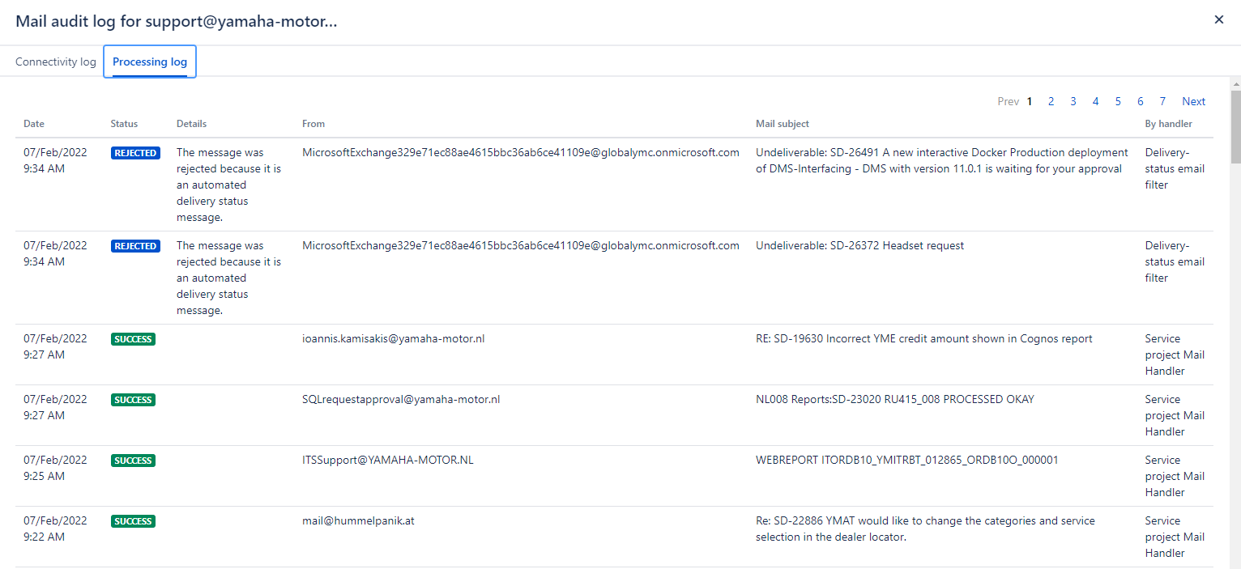Click the Date column header
The height and width of the screenshot is (569, 1241).
click(34, 124)
